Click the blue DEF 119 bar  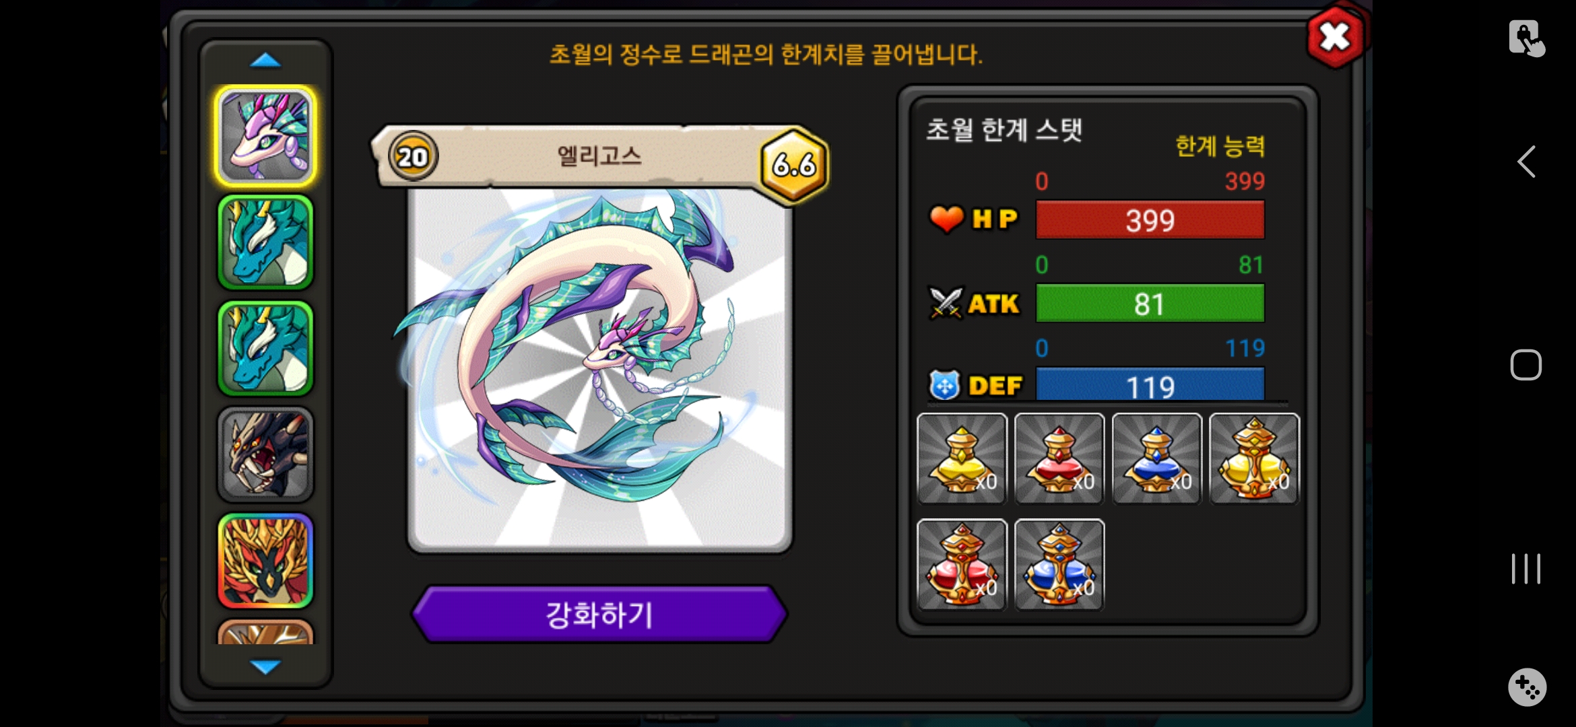point(1150,385)
